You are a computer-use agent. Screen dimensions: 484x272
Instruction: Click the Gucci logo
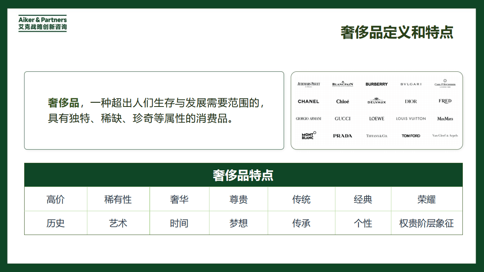[x=343, y=119]
